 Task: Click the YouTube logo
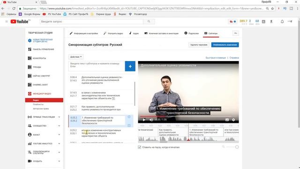pos(19,22)
